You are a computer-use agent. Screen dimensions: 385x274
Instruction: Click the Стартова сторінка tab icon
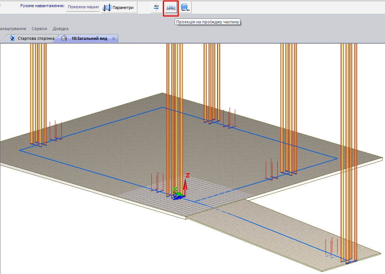[12, 38]
